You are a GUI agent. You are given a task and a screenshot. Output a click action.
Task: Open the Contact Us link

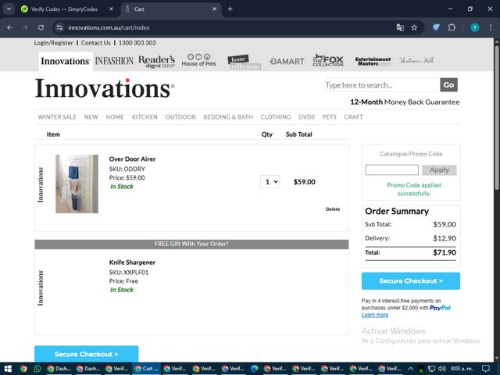95,43
